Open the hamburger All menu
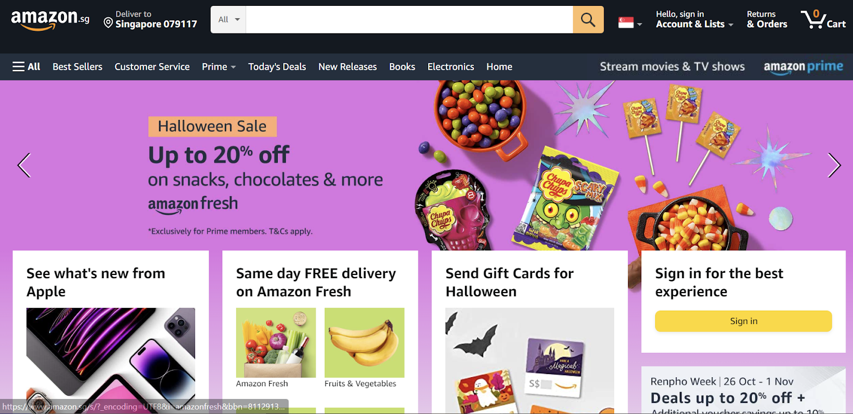The width and height of the screenshot is (853, 414). [x=26, y=67]
